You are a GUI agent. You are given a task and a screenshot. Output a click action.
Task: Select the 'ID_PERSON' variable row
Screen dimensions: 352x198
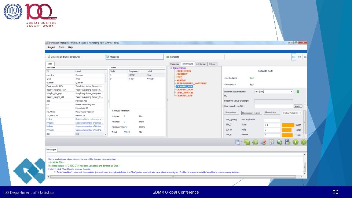[x=75, y=115]
